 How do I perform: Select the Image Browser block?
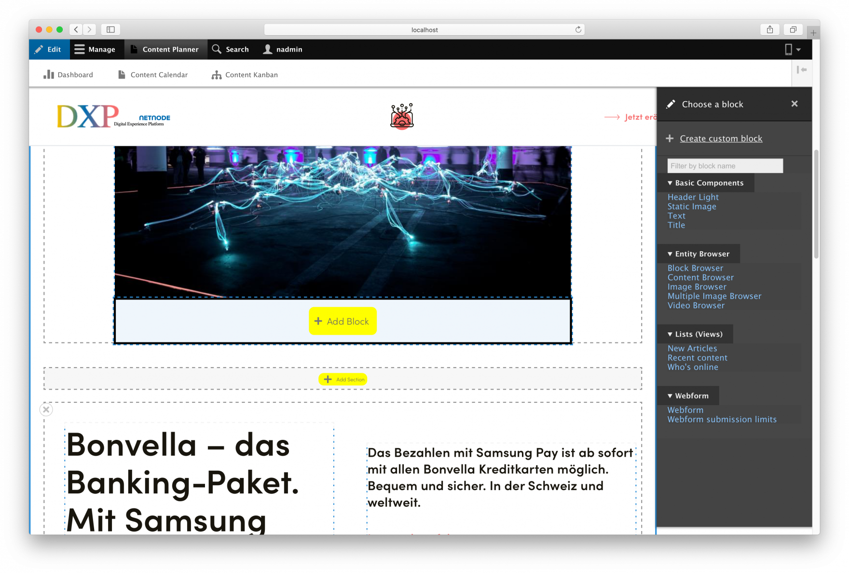click(x=697, y=286)
